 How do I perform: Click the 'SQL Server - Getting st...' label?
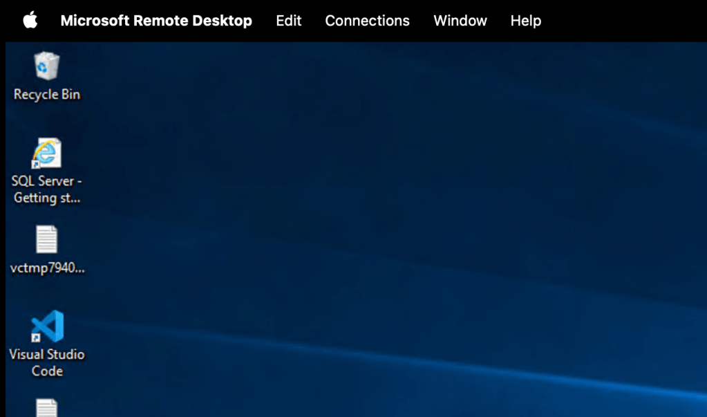(47, 189)
